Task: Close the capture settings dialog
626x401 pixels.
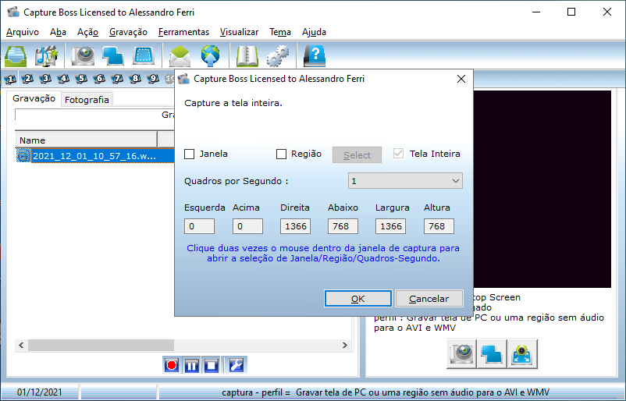Action: [x=461, y=79]
